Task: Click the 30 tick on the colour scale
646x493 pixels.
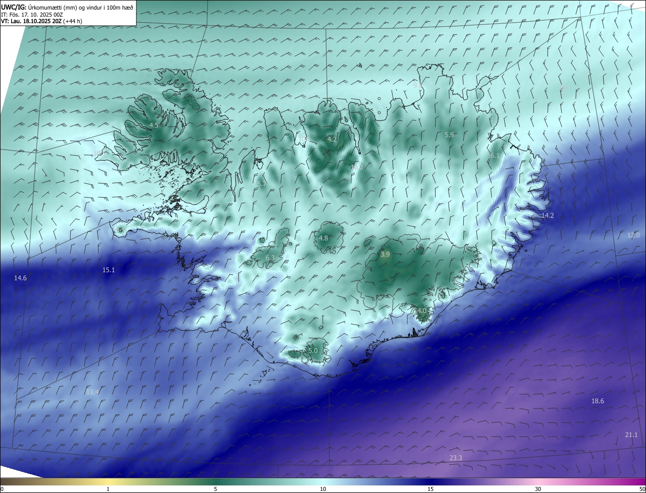Action: pos(538,489)
